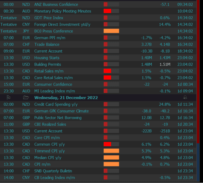This screenshot has height=183, width=203.
Task: Click orange impact bar for BOJ Press Conference
Action: 111,31
